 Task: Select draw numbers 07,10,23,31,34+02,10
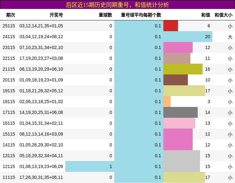[x=41, y=47]
